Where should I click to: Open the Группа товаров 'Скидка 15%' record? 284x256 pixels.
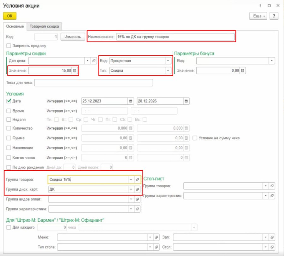click(x=137, y=180)
